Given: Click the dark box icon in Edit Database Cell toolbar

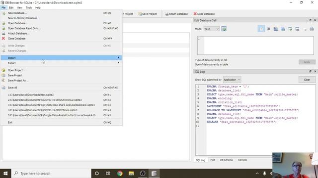Looking at the screenshot, I should 268,29.
